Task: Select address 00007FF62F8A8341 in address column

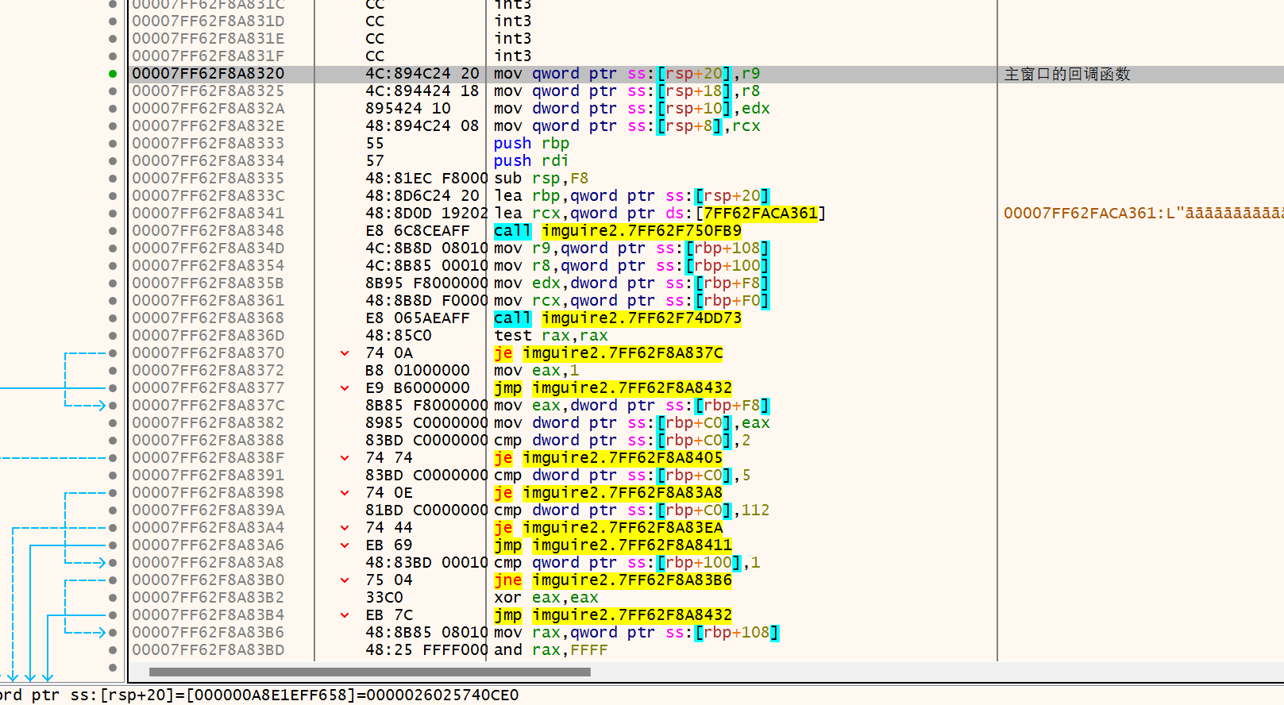Action: click(x=208, y=214)
